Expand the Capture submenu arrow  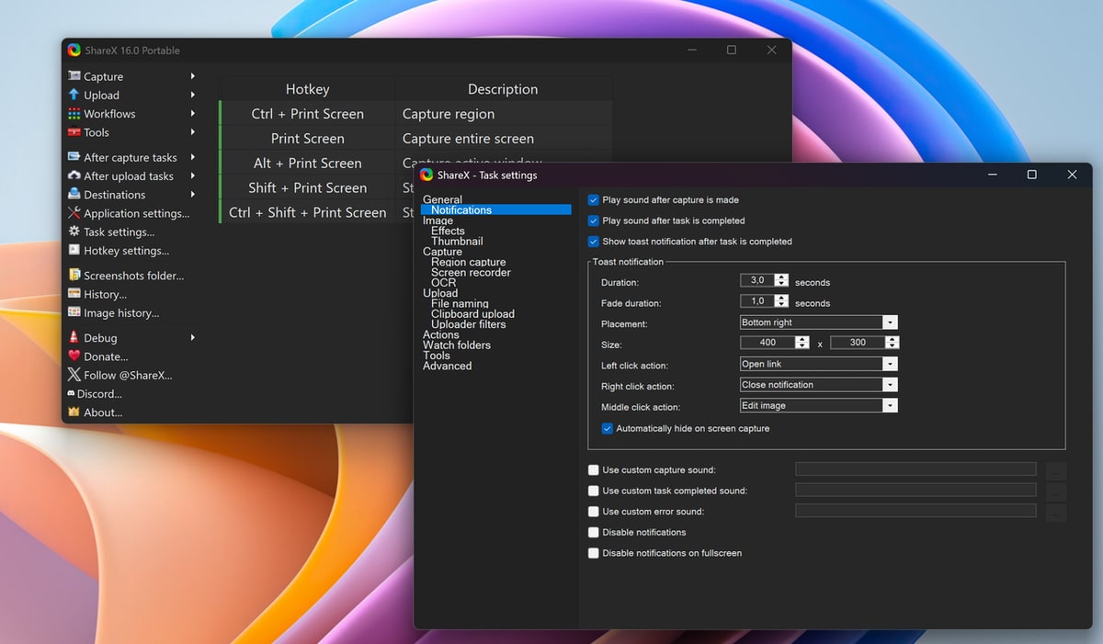[193, 76]
